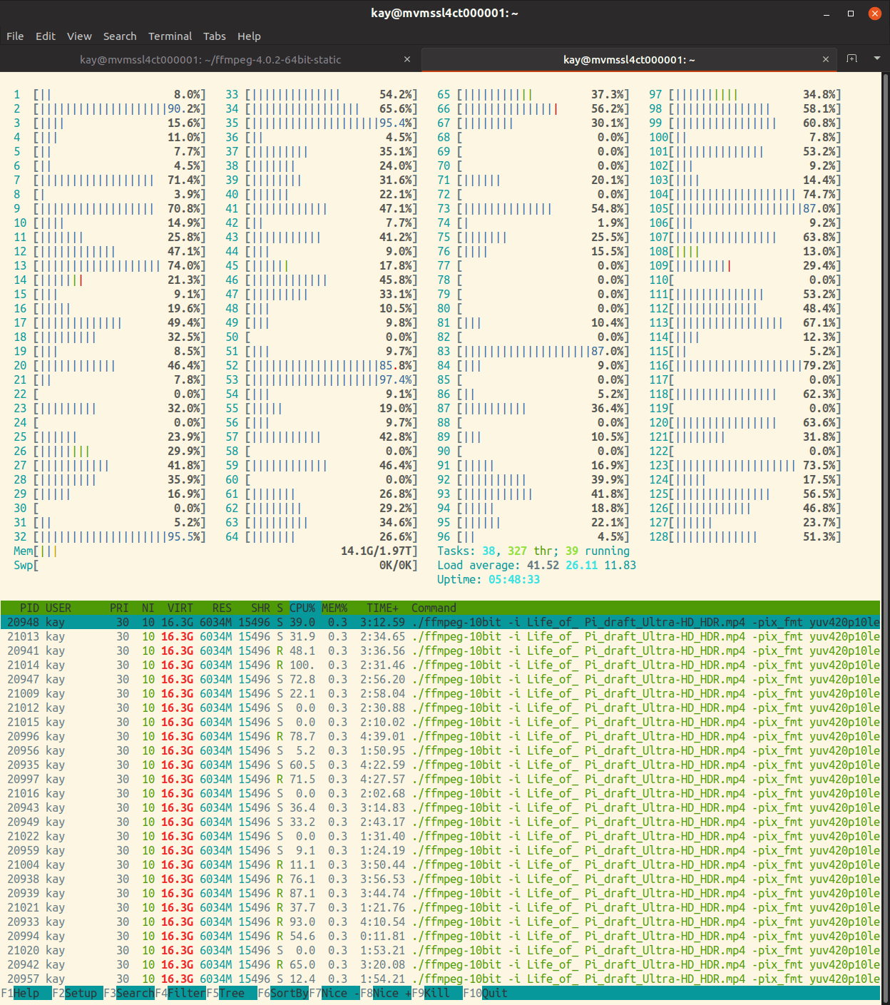
Task: Click Search in the htop function bar
Action: [134, 993]
